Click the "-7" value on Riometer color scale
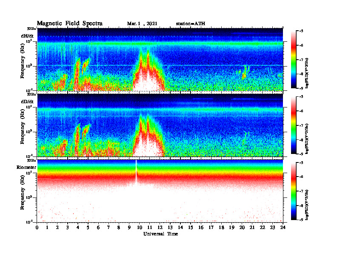 [x=301, y=191]
